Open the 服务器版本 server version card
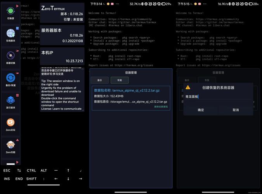Screen dimensions: 262x194 pyautogui.click(x=62, y=35)
